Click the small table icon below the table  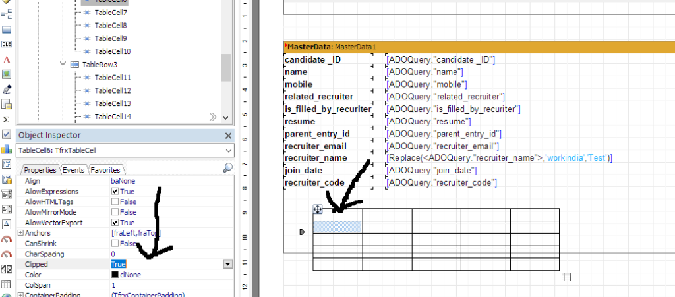coord(566,277)
